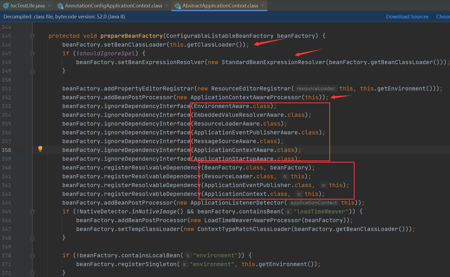The image size is (450, 277).
Task: Click line number 369 in gutter
Action: point(6,247)
